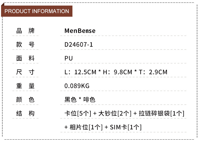Click the 啡色 color text
199x146 pixels.
coord(89,100)
